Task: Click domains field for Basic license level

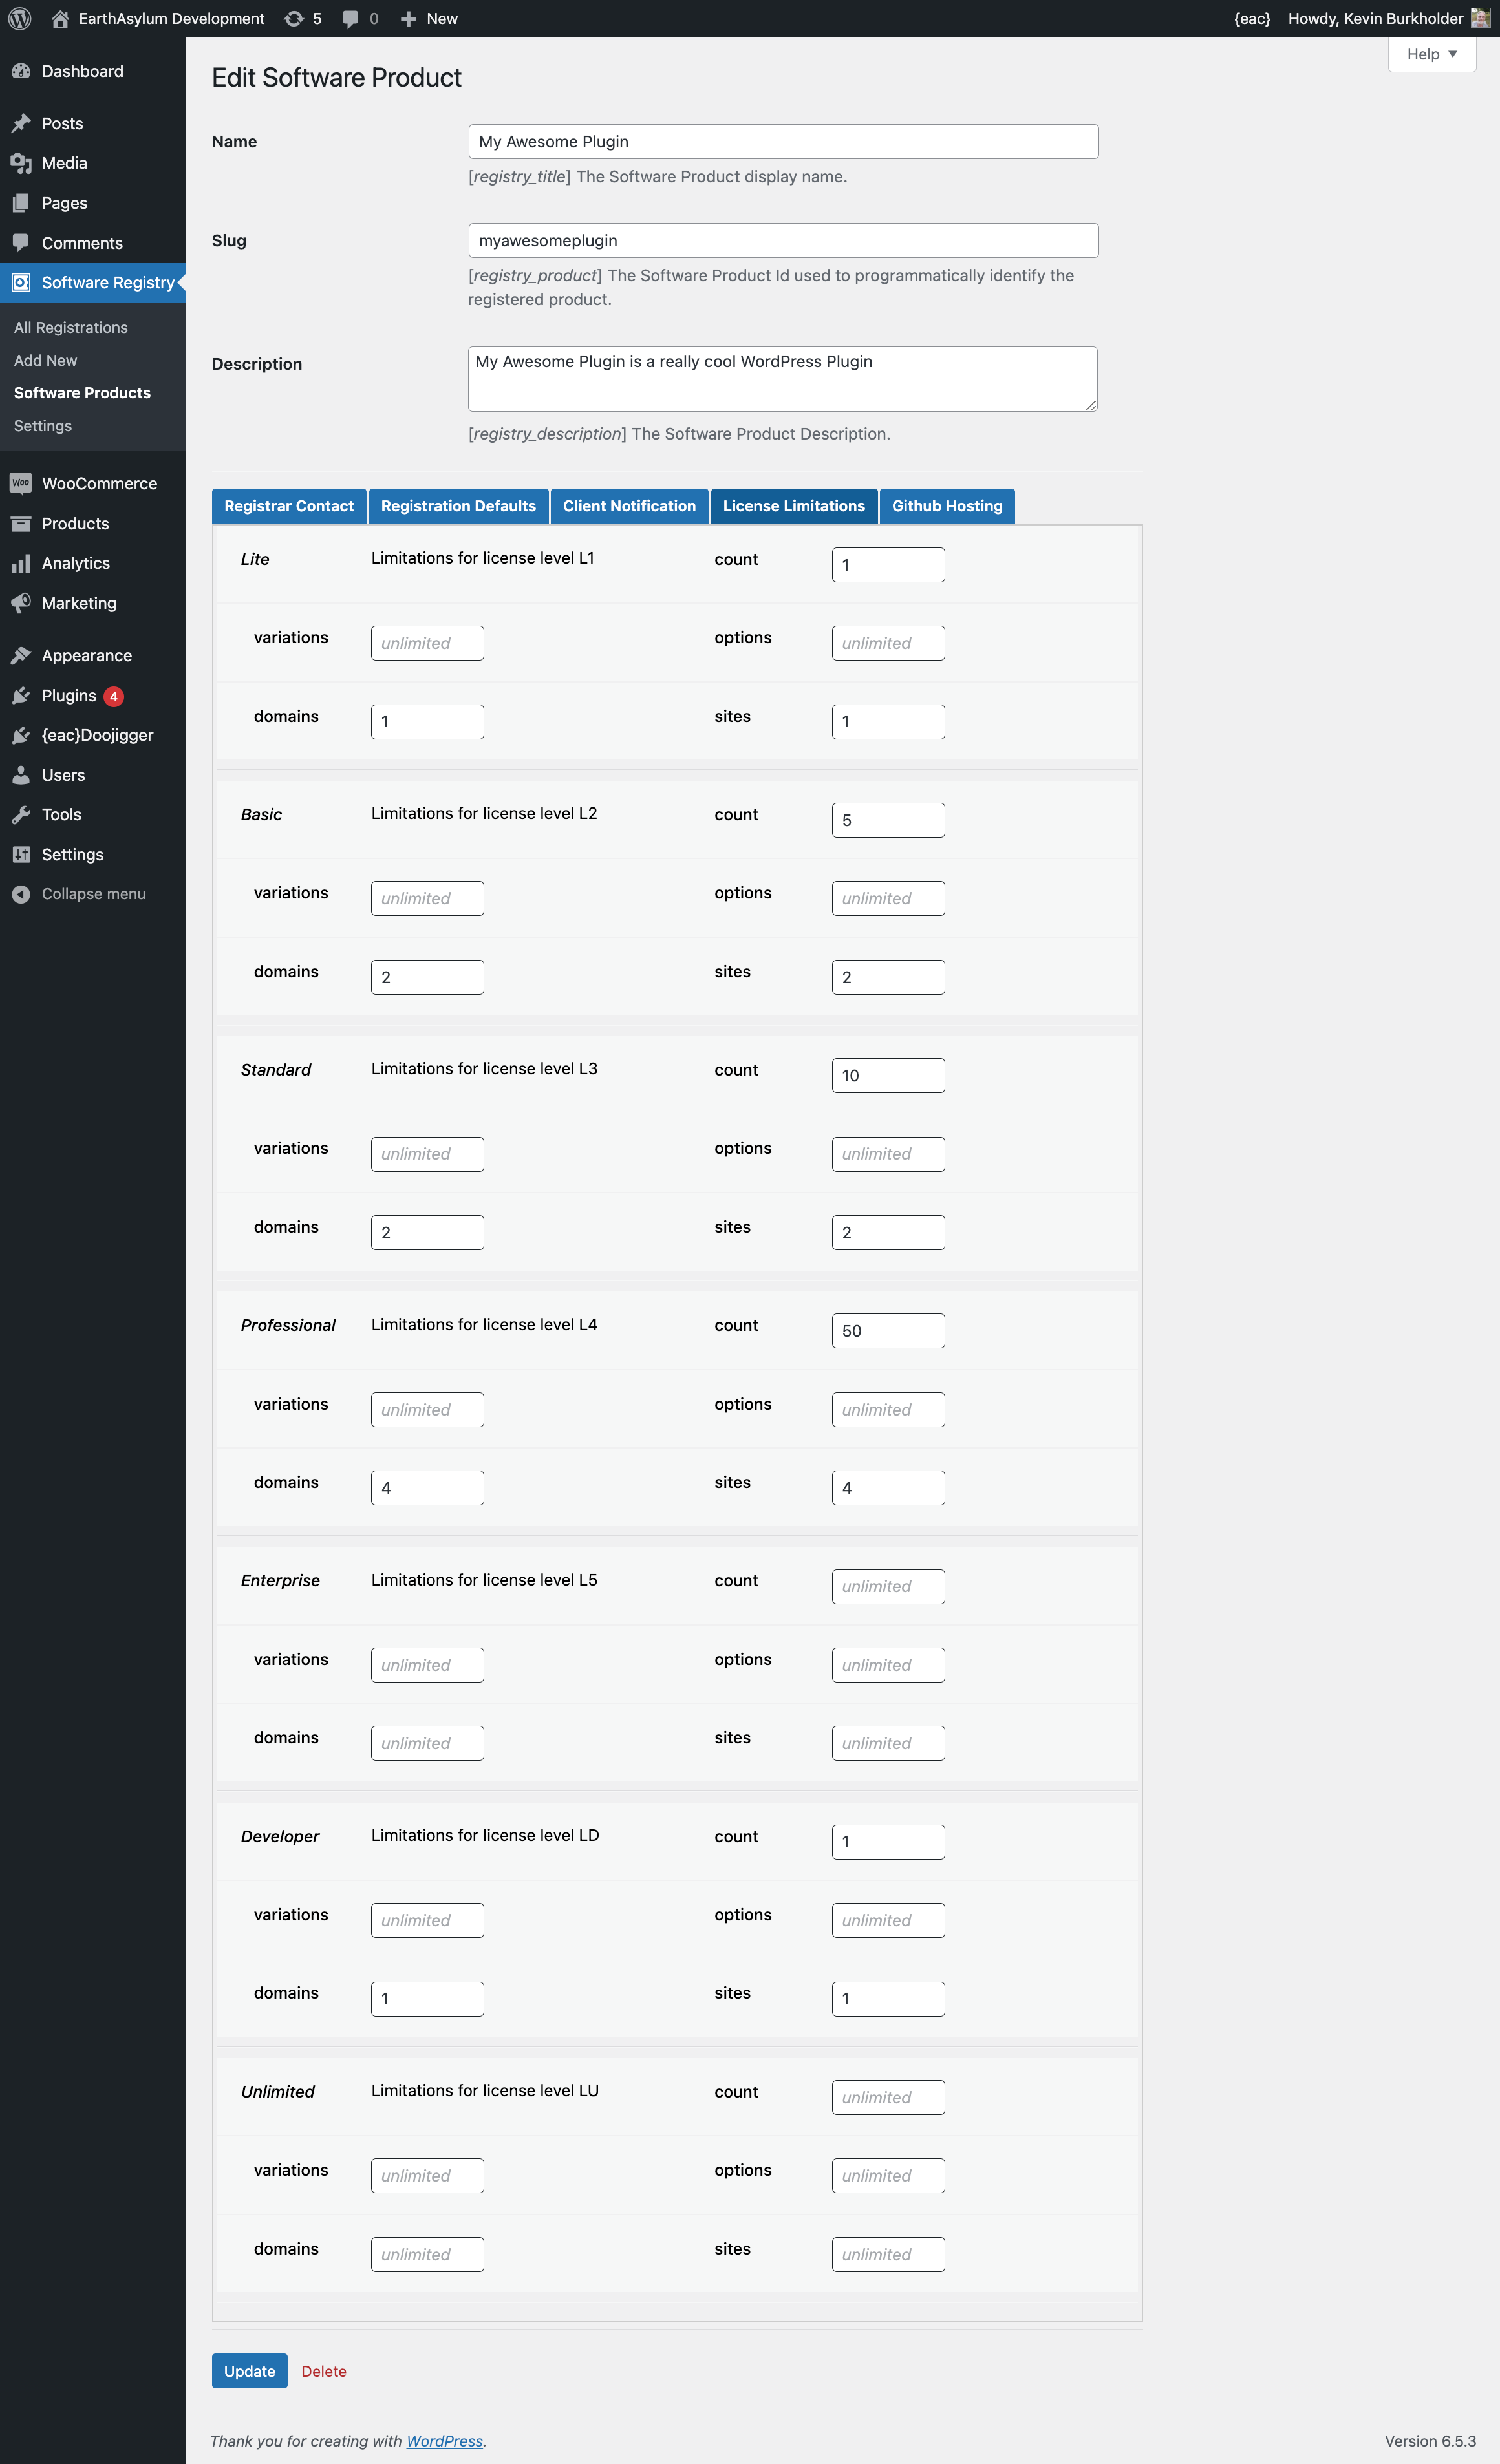Action: click(428, 975)
